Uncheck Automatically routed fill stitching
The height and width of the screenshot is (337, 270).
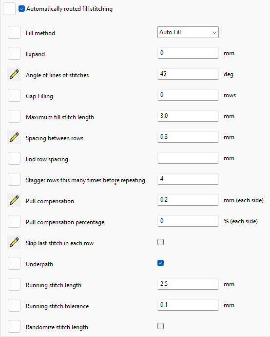click(x=21, y=9)
